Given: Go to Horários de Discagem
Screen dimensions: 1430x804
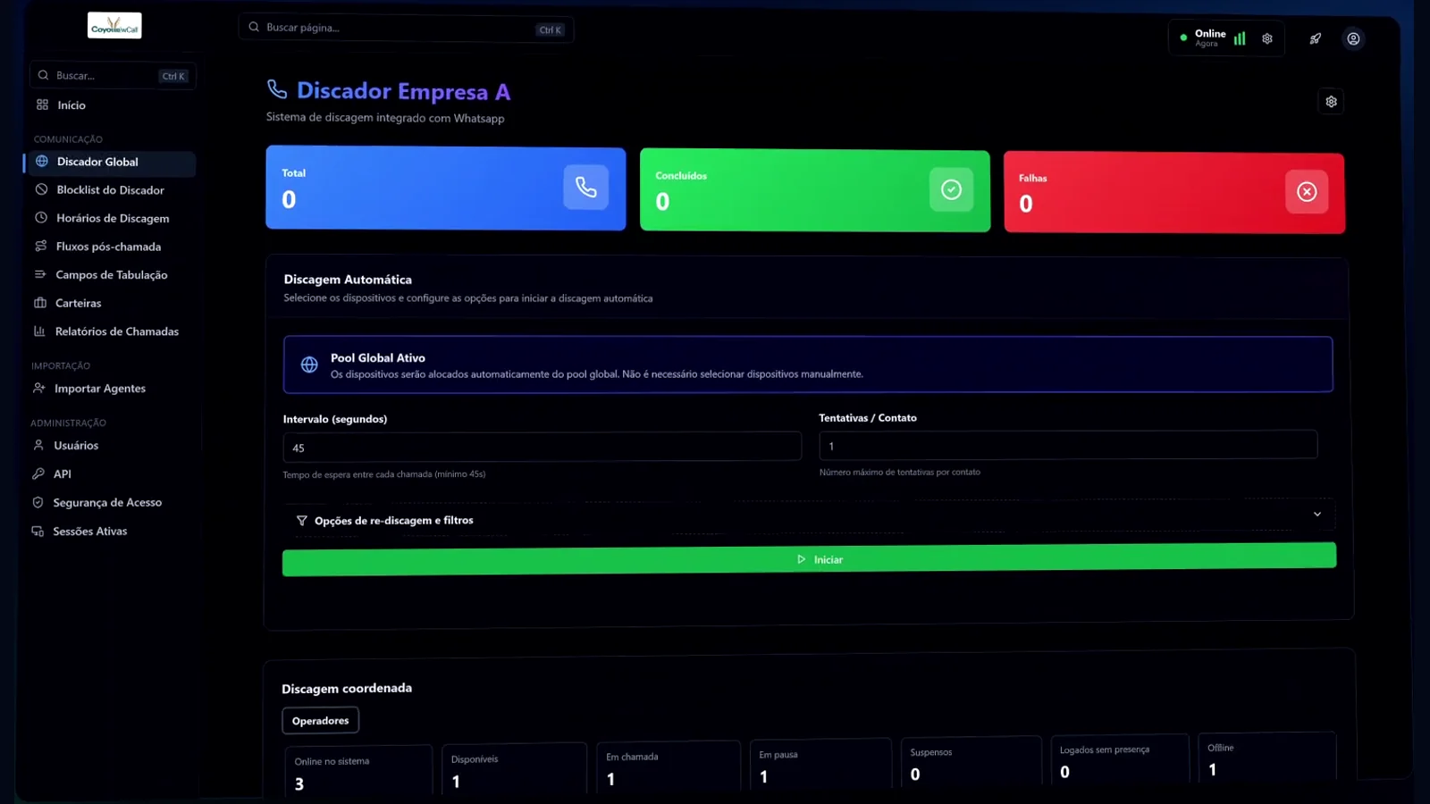Looking at the screenshot, I should 112,218.
